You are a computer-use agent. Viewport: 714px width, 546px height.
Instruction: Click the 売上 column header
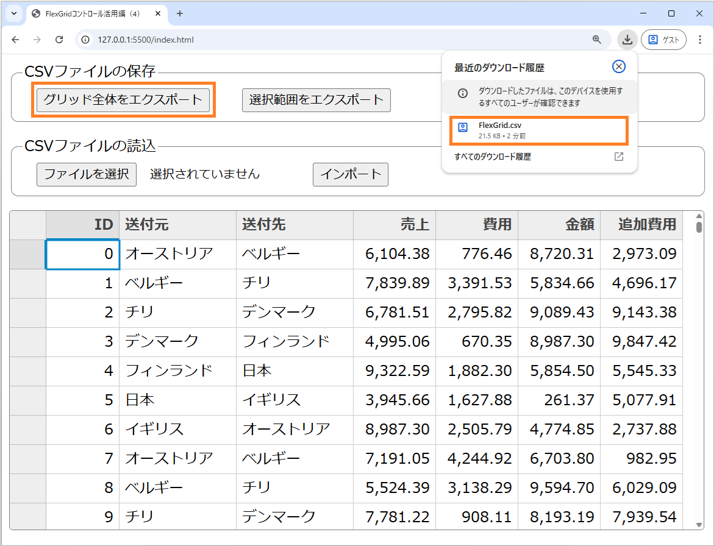[394, 225]
